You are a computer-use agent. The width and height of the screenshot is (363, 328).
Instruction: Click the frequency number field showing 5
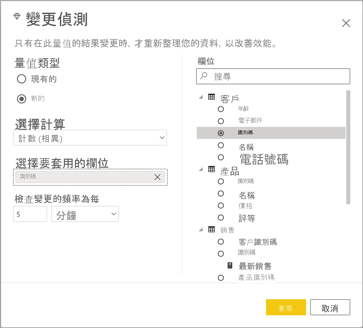pos(30,214)
